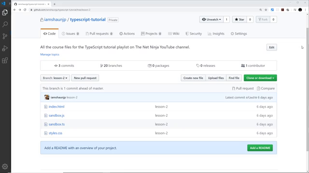This screenshot has width=309, height=173.
Task: Reload the GitHub page
Action: point(25,10)
